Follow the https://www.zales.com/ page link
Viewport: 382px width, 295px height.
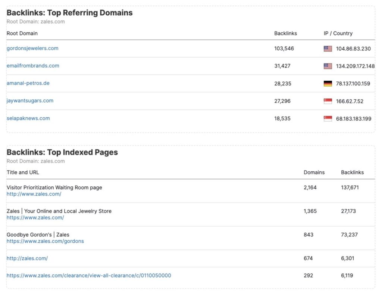[35, 217]
